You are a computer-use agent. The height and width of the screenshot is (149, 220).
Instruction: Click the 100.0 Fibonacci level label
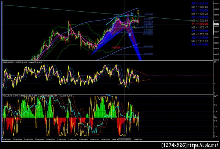148,34
